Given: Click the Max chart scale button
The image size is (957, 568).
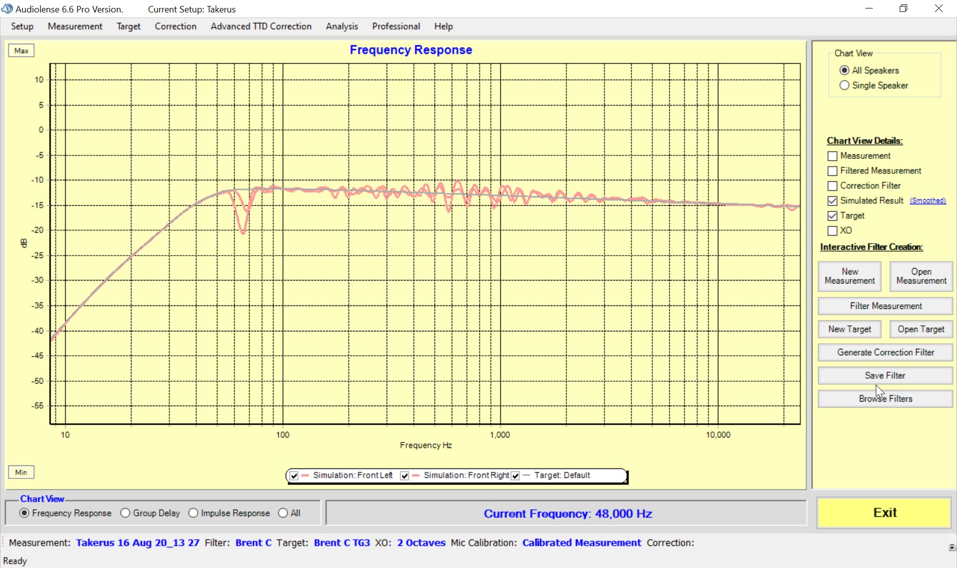Looking at the screenshot, I should 21,51.
